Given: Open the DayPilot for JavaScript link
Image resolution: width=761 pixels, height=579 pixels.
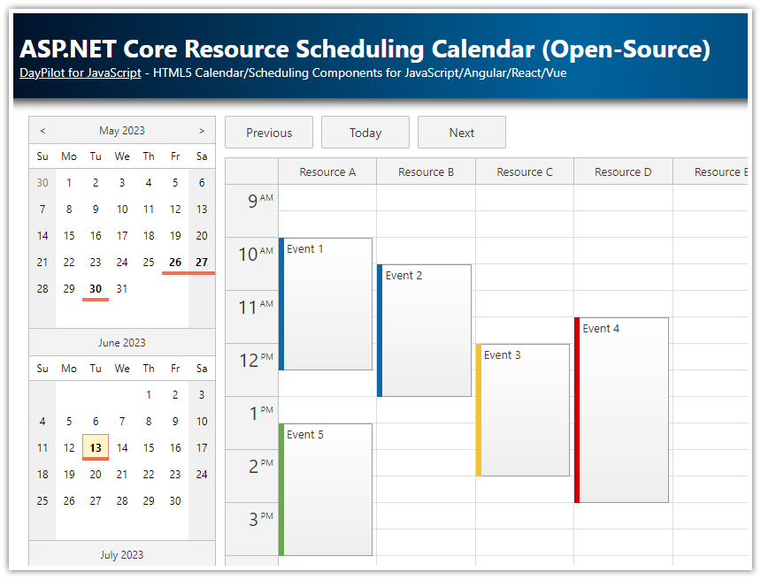Looking at the screenshot, I should coord(80,72).
